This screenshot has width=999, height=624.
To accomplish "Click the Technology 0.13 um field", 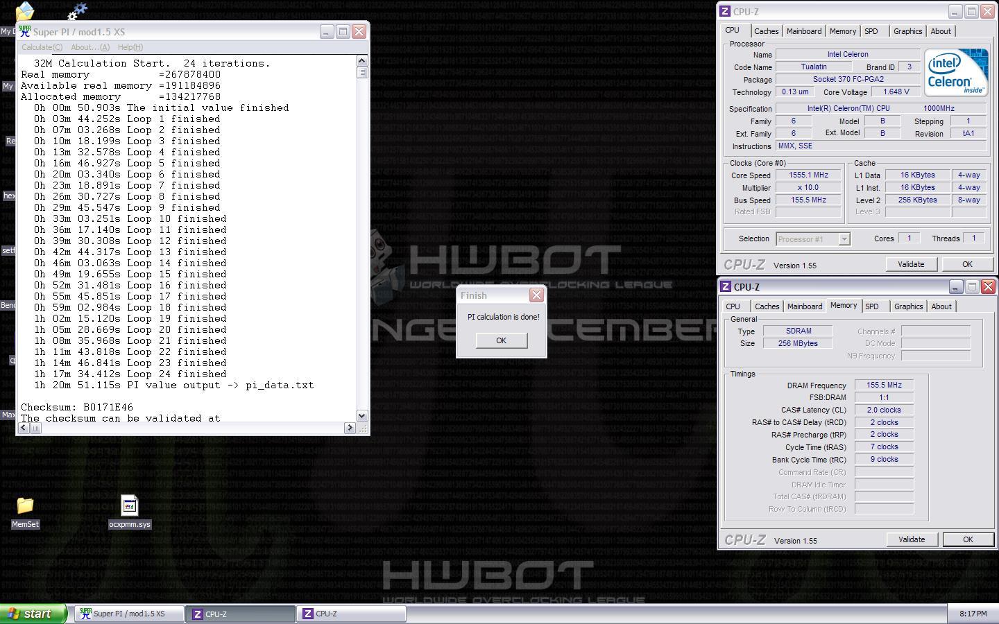I will (794, 92).
